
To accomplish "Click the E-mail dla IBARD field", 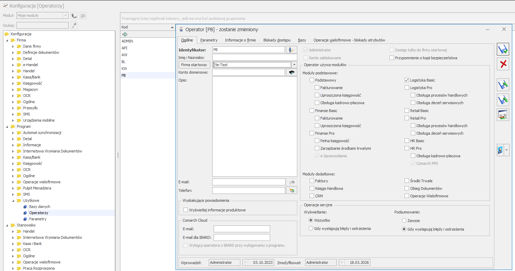I will pyautogui.click(x=242, y=237).
